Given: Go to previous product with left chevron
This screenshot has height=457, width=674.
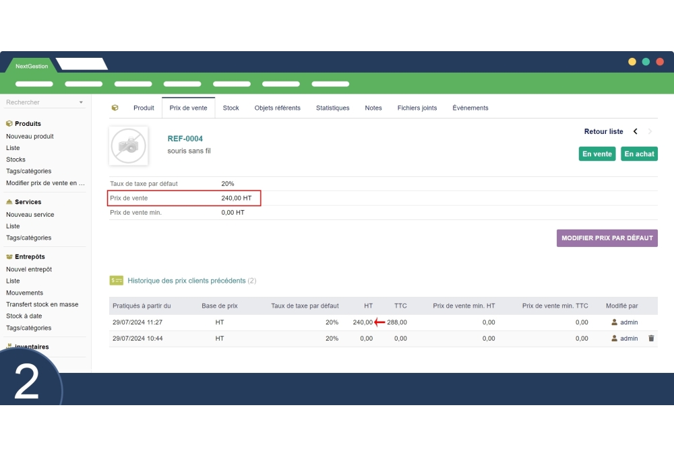Looking at the screenshot, I should [x=635, y=132].
